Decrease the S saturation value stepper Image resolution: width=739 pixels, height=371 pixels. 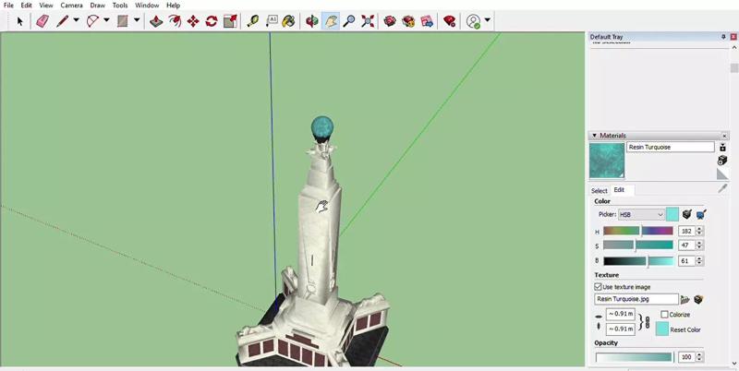(699, 247)
